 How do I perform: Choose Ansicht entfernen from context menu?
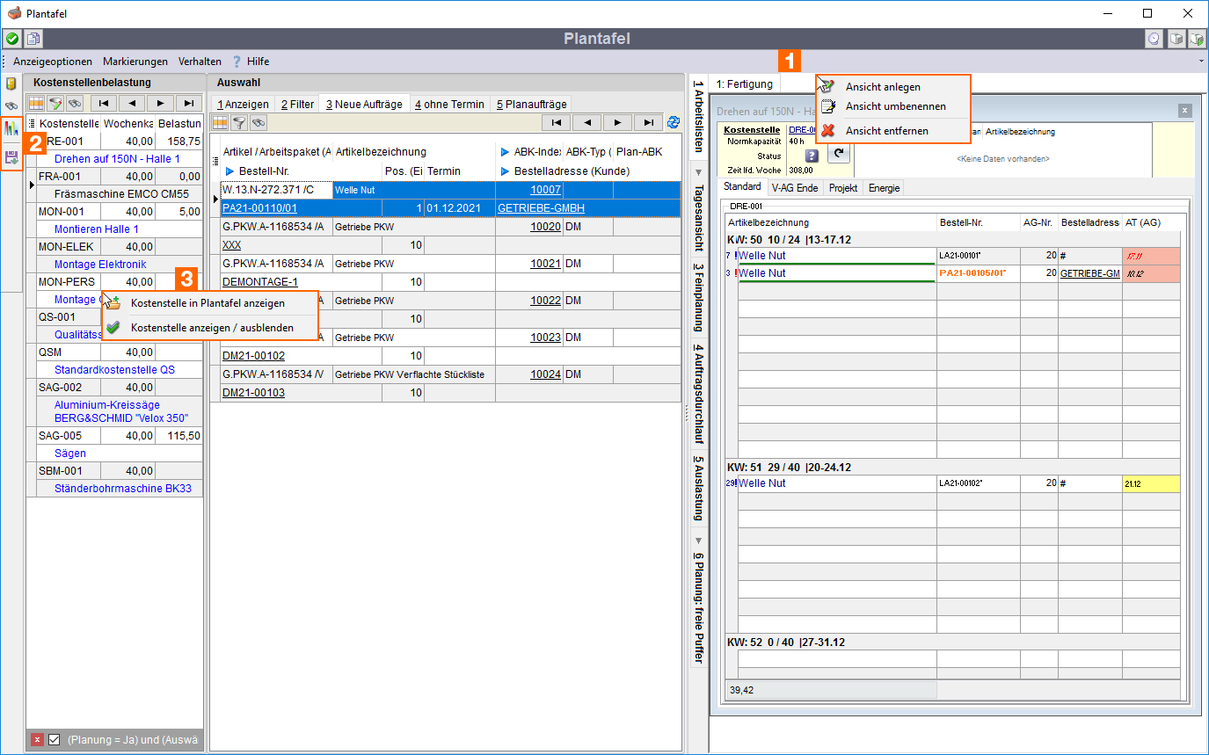coord(886,131)
